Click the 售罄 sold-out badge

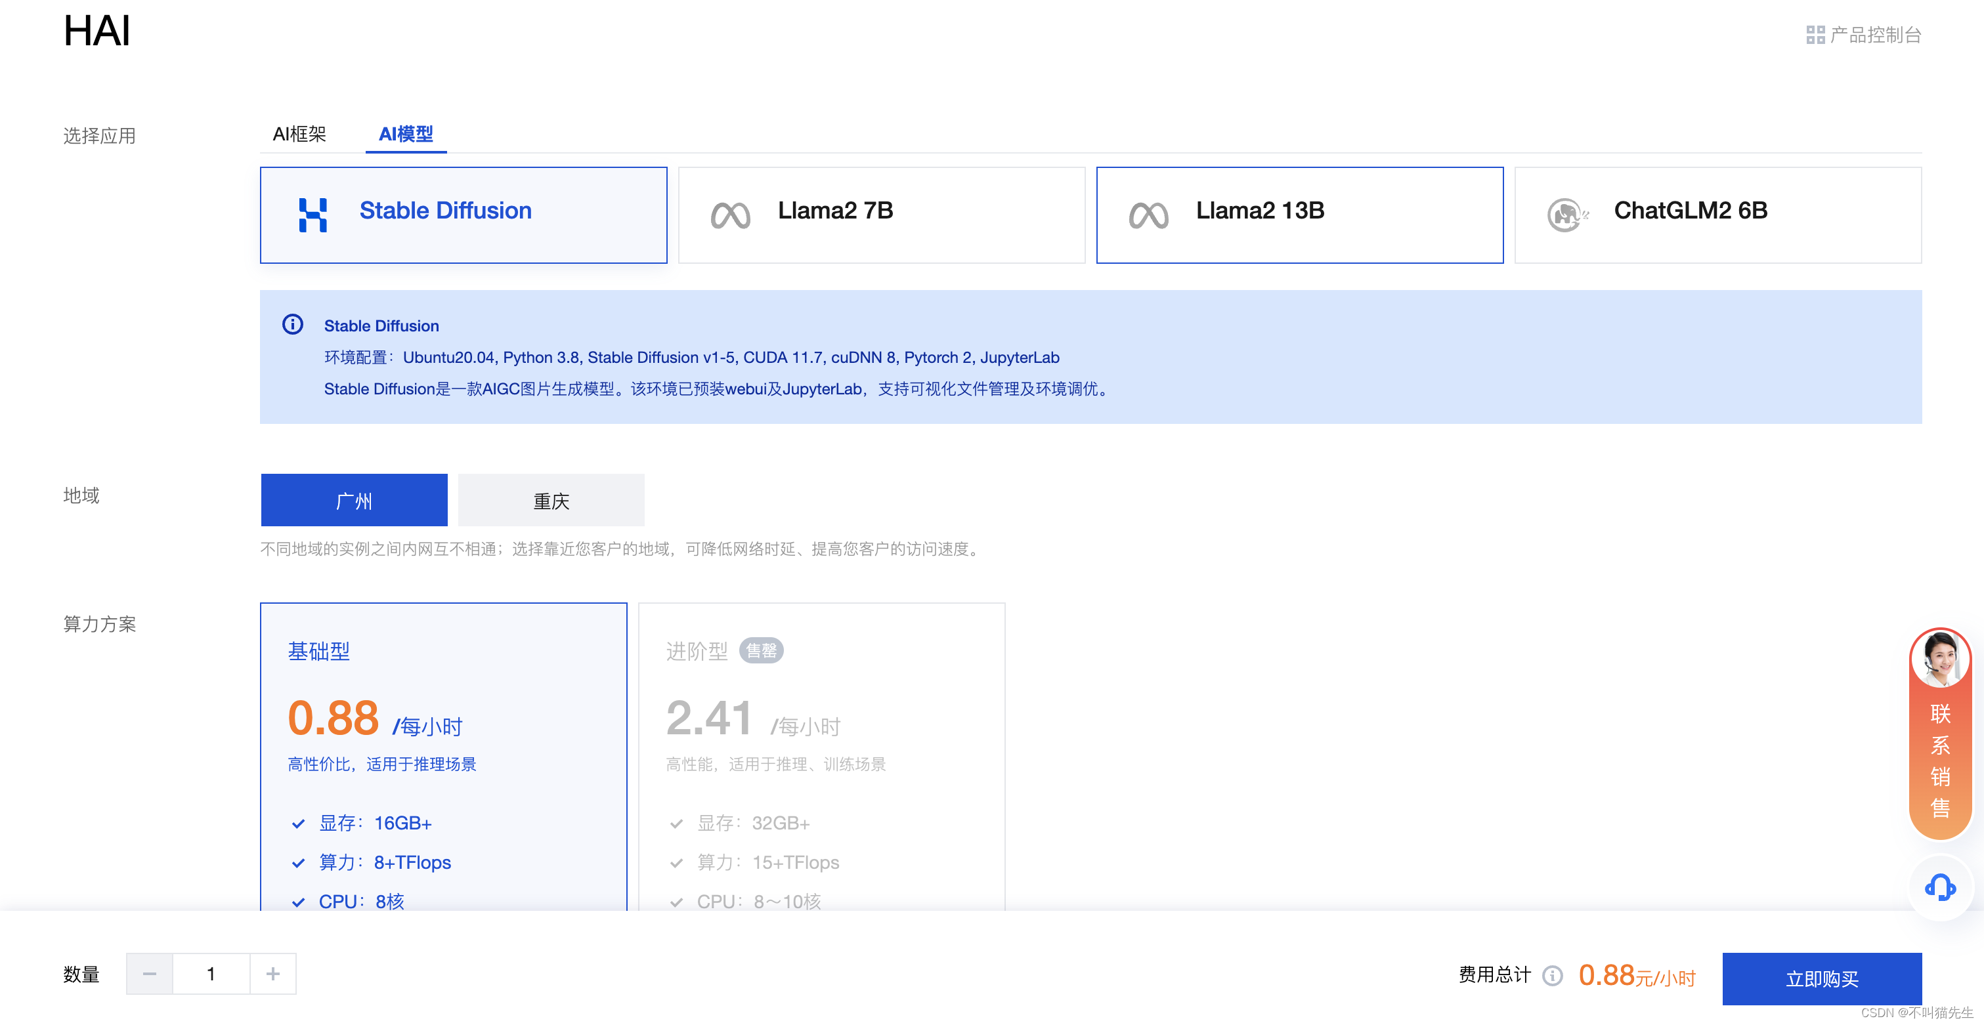coord(761,651)
